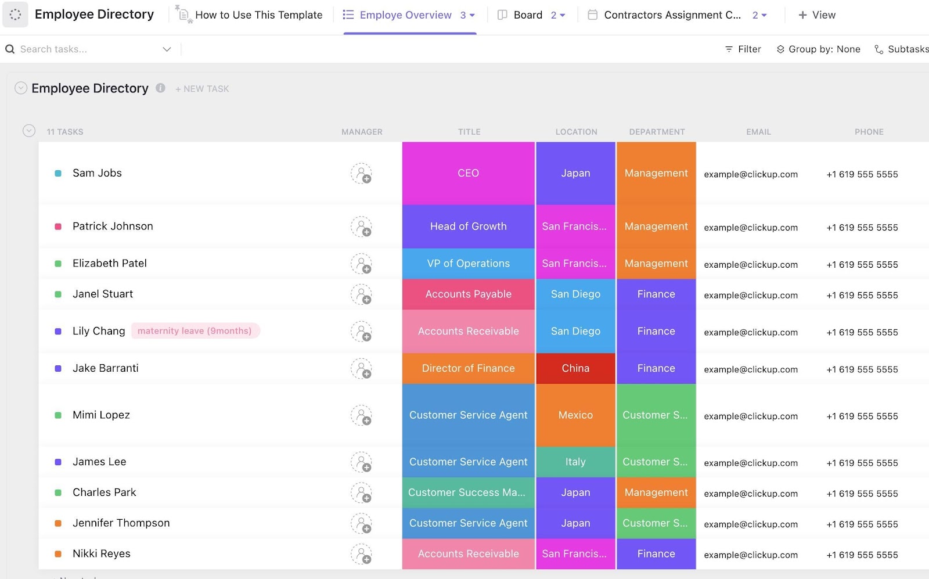Screen dimensions: 929x579
Task: Add a new View
Action: 816,15
